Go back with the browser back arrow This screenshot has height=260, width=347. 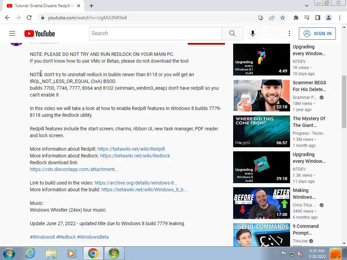(7, 18)
